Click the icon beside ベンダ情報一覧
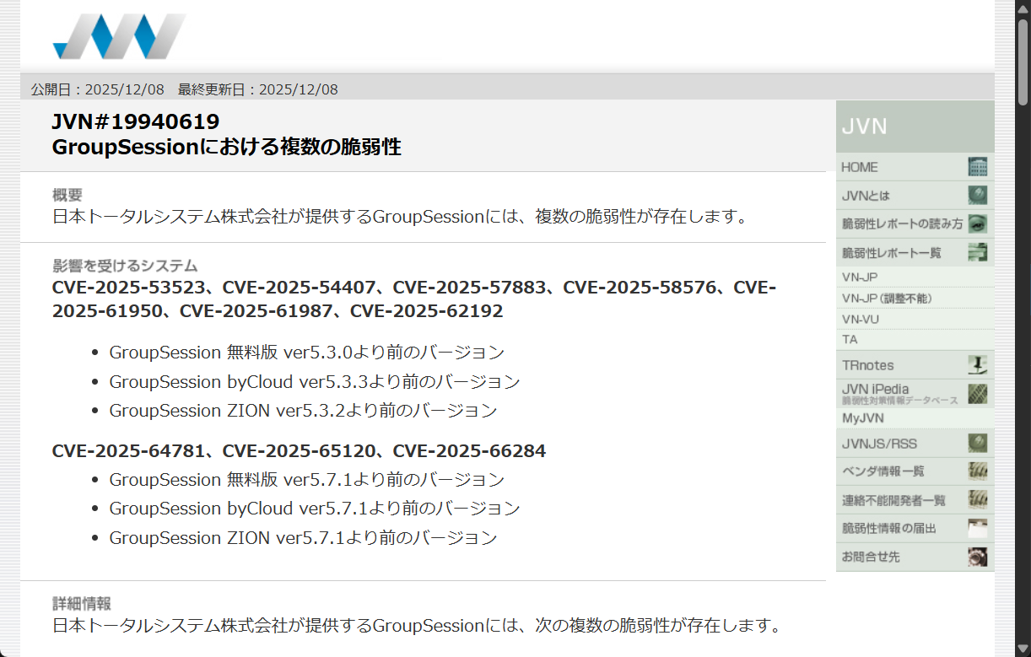This screenshot has height=657, width=1031. 977,471
